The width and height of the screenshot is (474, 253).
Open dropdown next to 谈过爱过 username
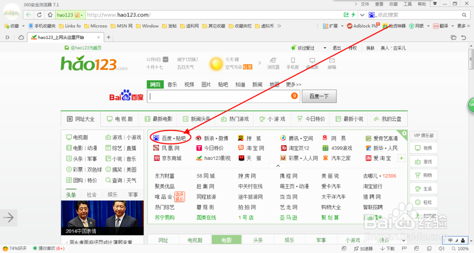[325, 48]
